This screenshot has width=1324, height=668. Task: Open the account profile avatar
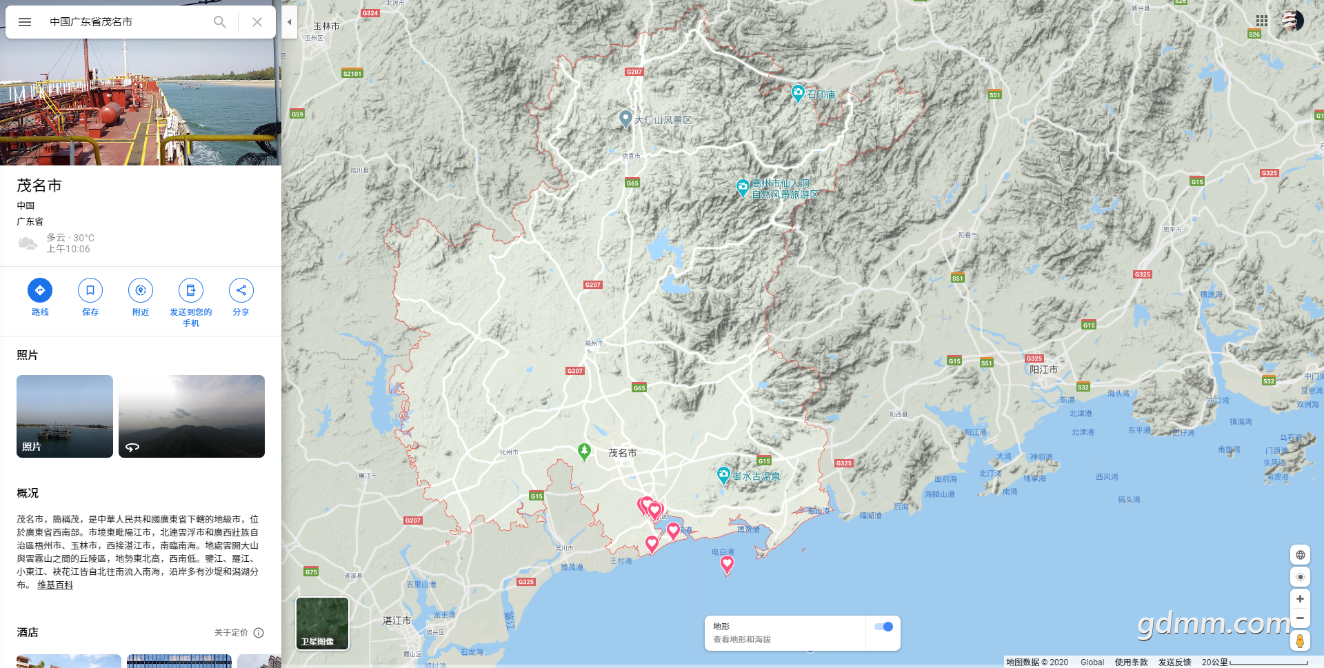(x=1292, y=21)
